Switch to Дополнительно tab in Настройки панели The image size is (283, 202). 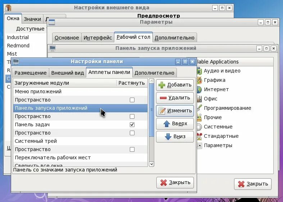155,73
